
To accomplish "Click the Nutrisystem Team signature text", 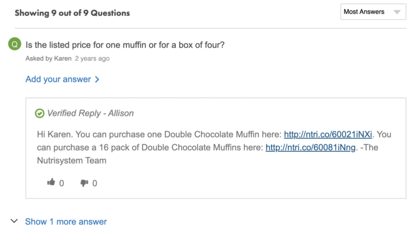I will (72, 160).
